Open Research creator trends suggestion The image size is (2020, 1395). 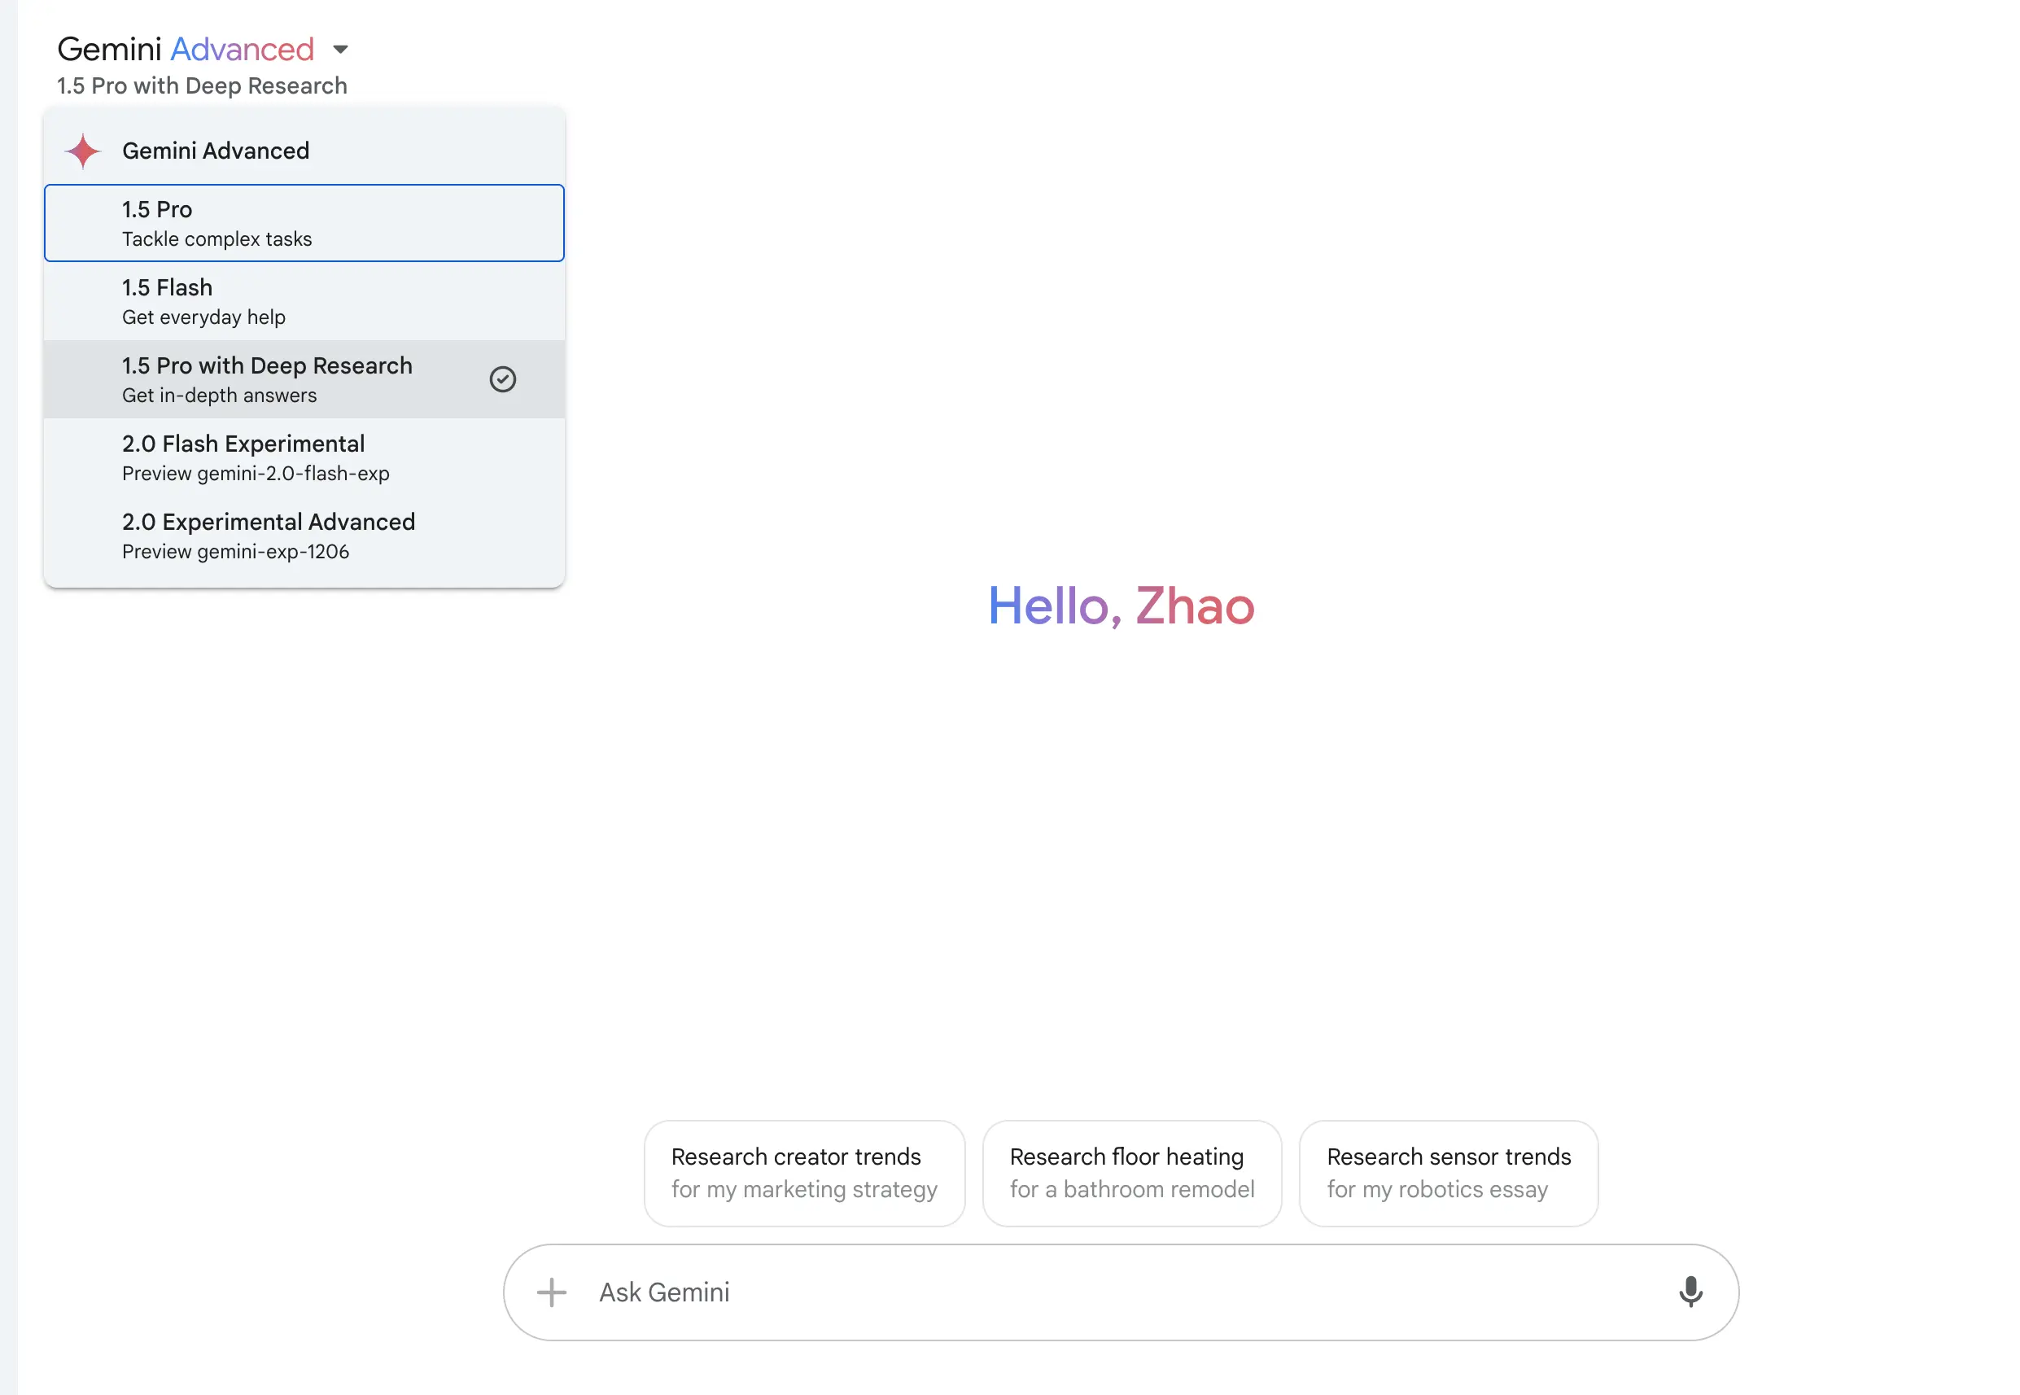[x=804, y=1173]
